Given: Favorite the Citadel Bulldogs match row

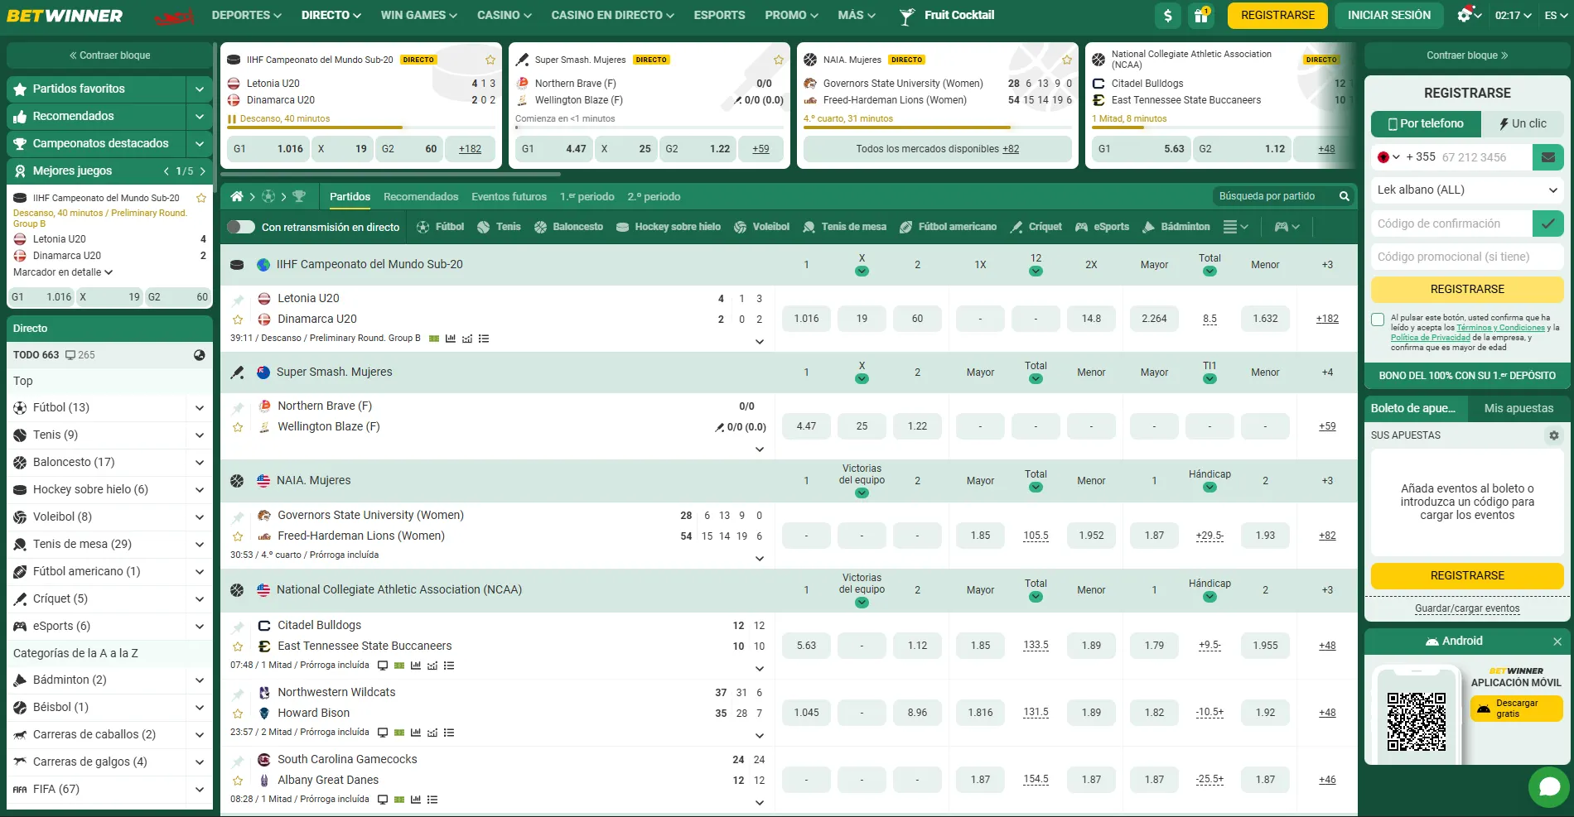Looking at the screenshot, I should tap(238, 646).
